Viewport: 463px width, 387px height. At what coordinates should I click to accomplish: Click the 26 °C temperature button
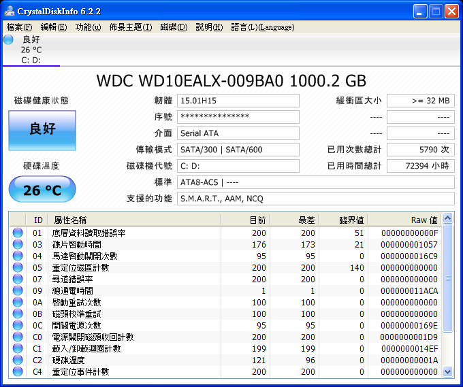coord(42,189)
